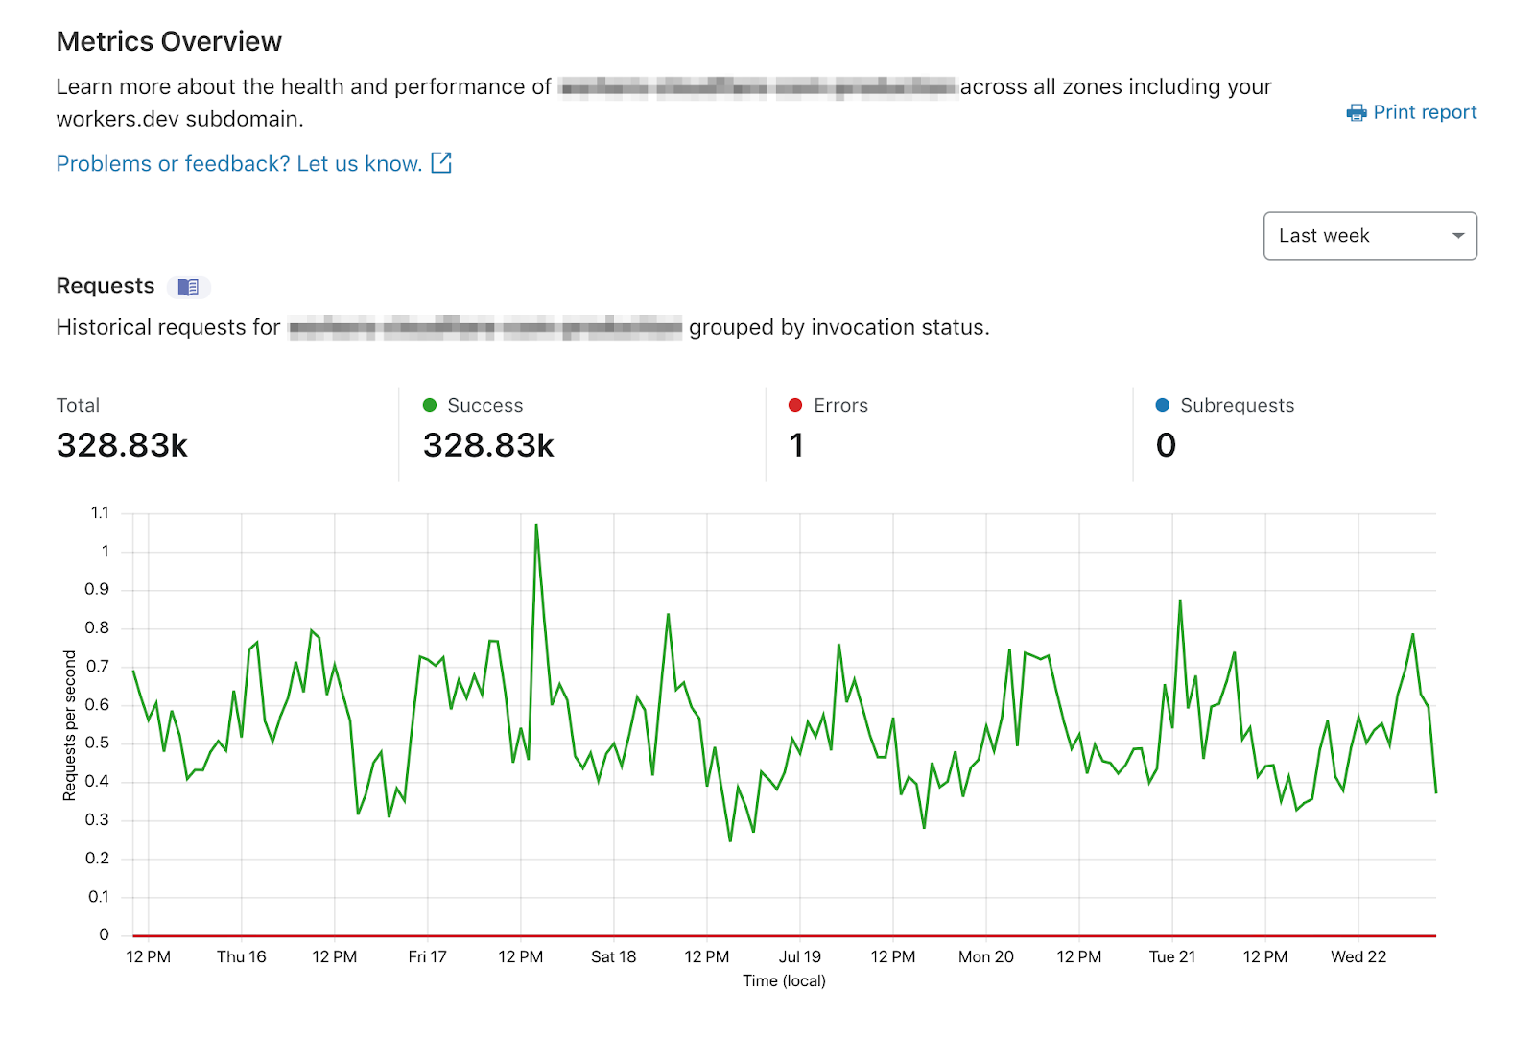Click the Mon 20 axis label
The height and width of the screenshot is (1038, 1535).
(985, 956)
